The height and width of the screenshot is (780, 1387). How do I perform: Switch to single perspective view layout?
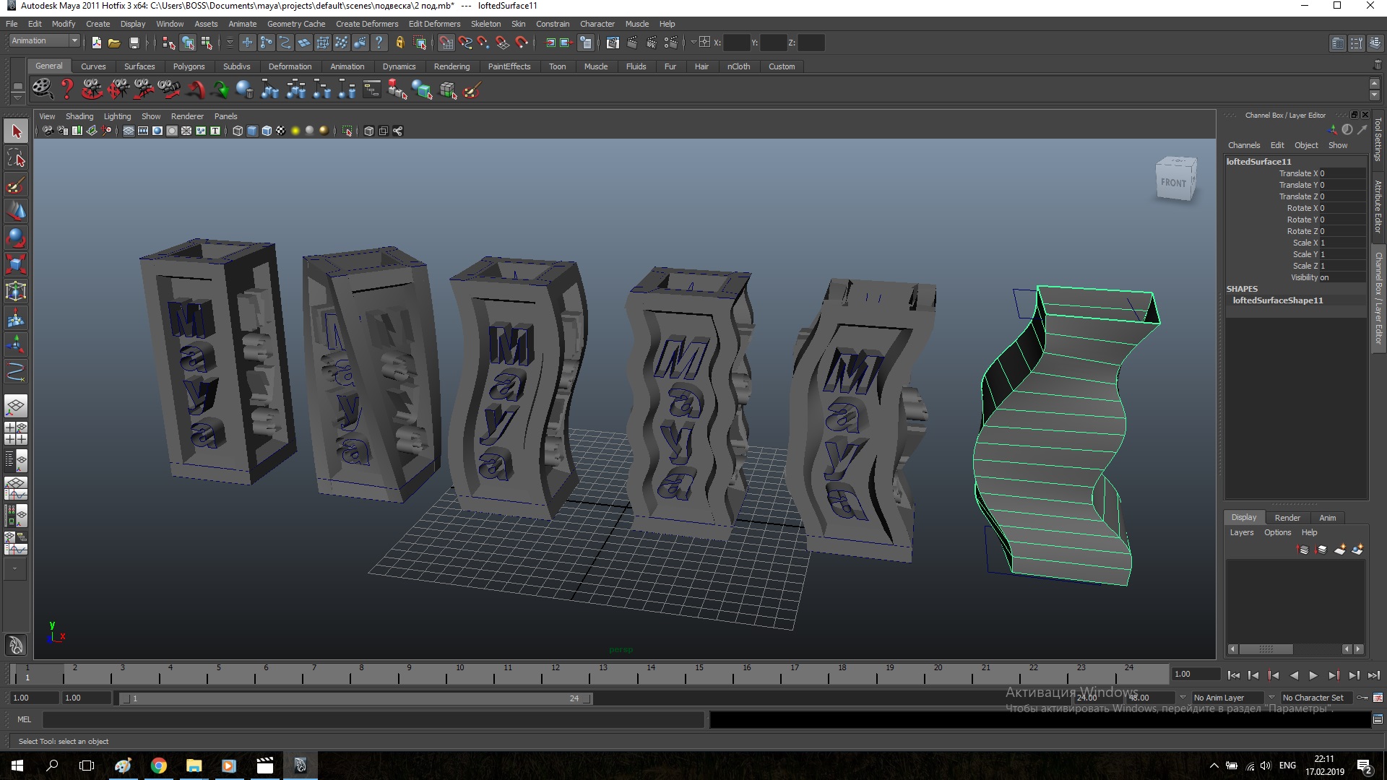[16, 406]
